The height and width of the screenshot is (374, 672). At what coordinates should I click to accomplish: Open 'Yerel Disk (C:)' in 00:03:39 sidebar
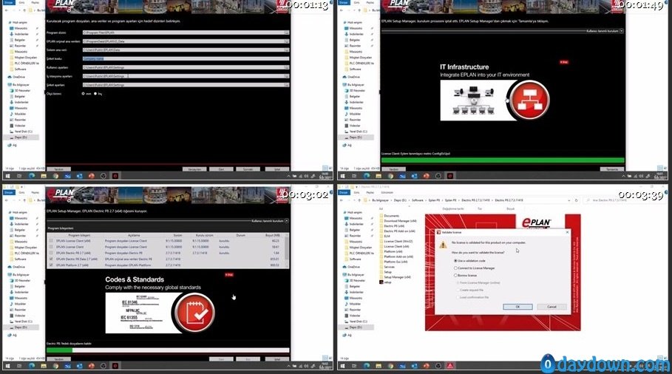(356, 322)
